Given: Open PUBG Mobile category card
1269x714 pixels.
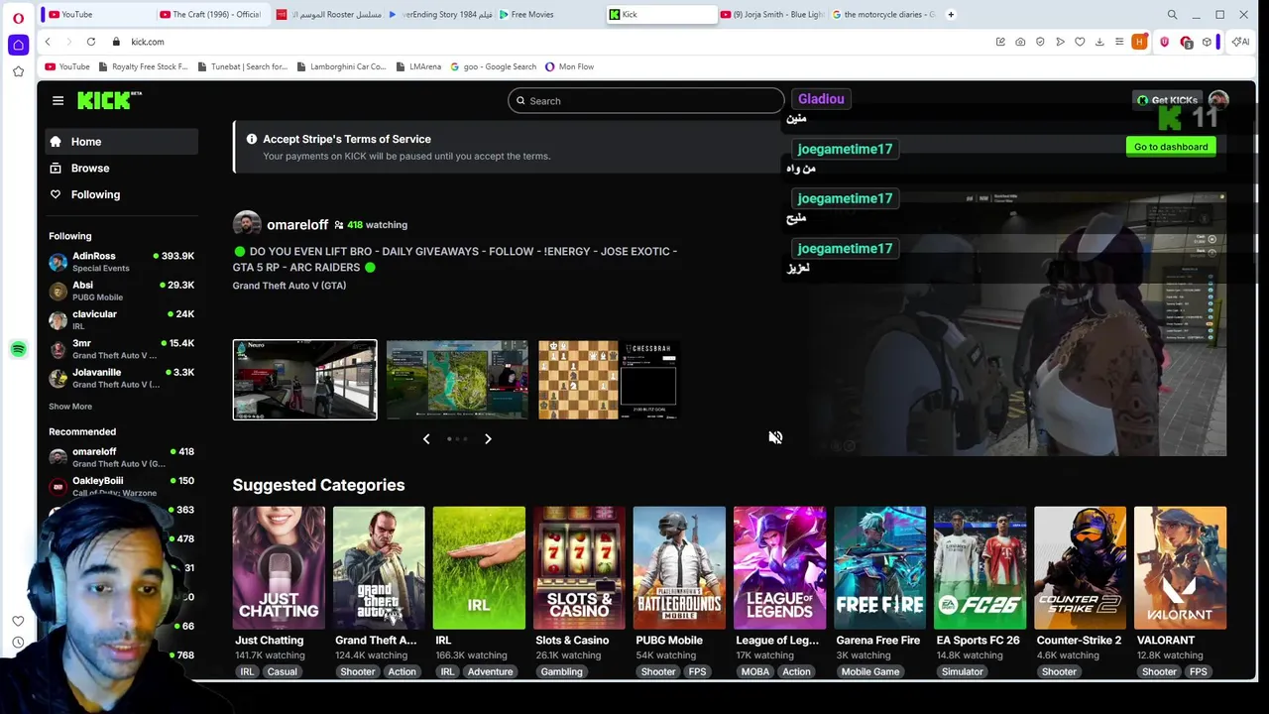Looking at the screenshot, I should click(x=679, y=568).
